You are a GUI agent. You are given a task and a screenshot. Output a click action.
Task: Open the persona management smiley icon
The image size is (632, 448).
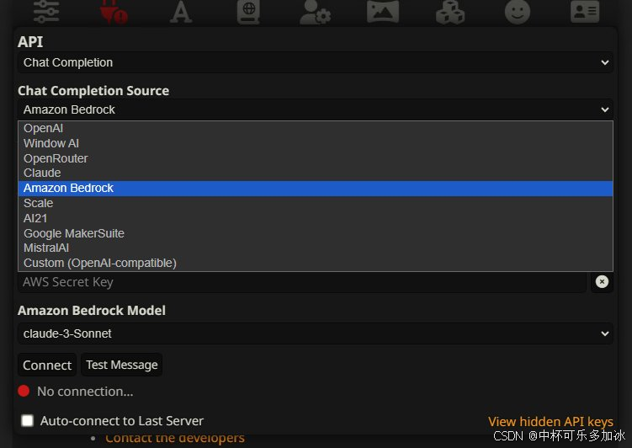(518, 11)
